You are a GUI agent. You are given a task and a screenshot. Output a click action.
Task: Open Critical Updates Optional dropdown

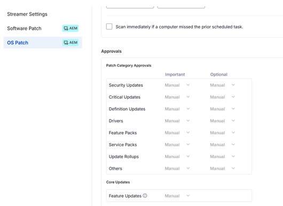tap(222, 97)
